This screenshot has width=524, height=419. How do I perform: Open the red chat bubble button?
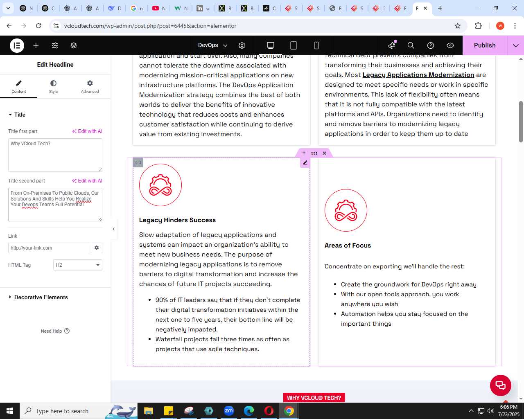click(501, 385)
